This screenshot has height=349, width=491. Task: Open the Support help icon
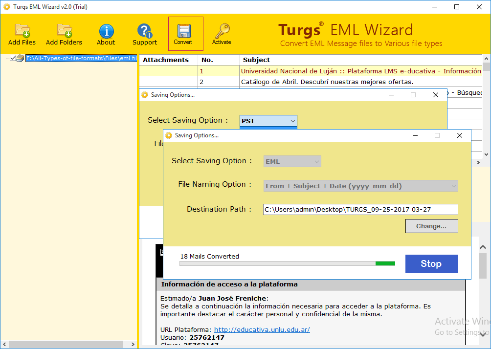click(x=145, y=31)
